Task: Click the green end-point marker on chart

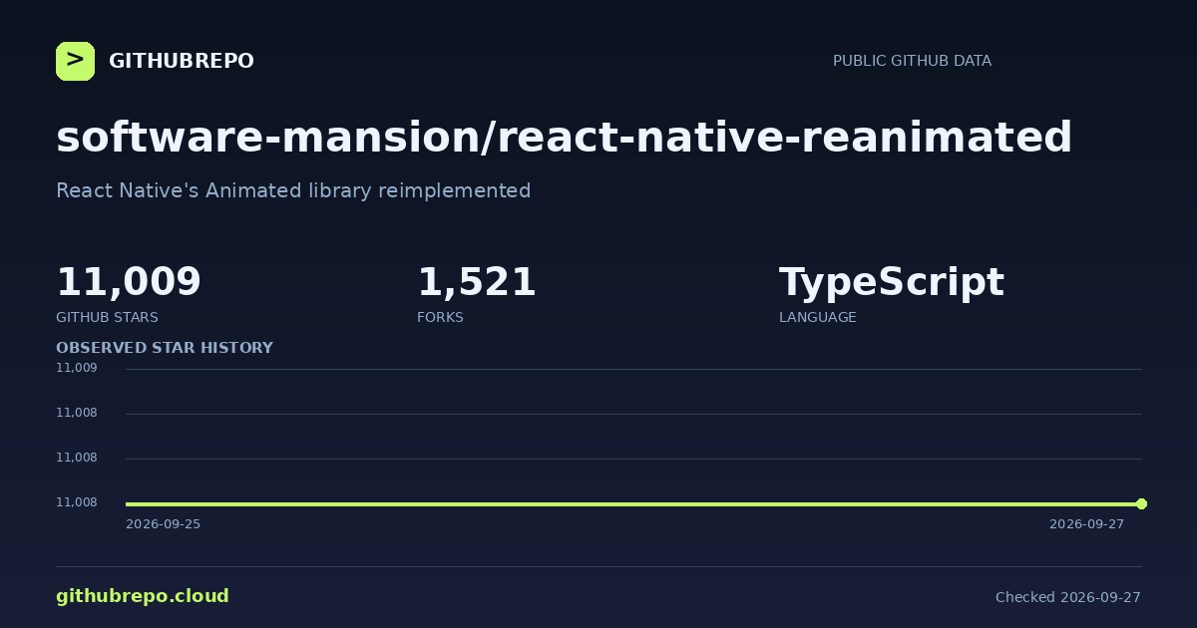Action: (x=1141, y=503)
